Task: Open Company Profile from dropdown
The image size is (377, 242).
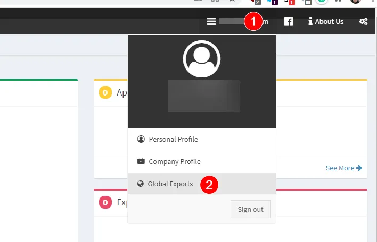Action: click(x=174, y=161)
